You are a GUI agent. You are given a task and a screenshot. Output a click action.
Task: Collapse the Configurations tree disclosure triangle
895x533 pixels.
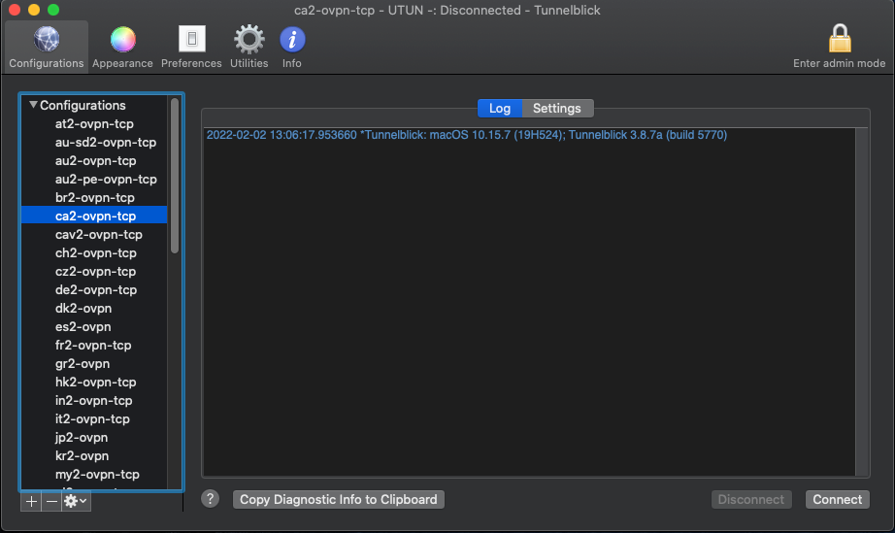33,105
